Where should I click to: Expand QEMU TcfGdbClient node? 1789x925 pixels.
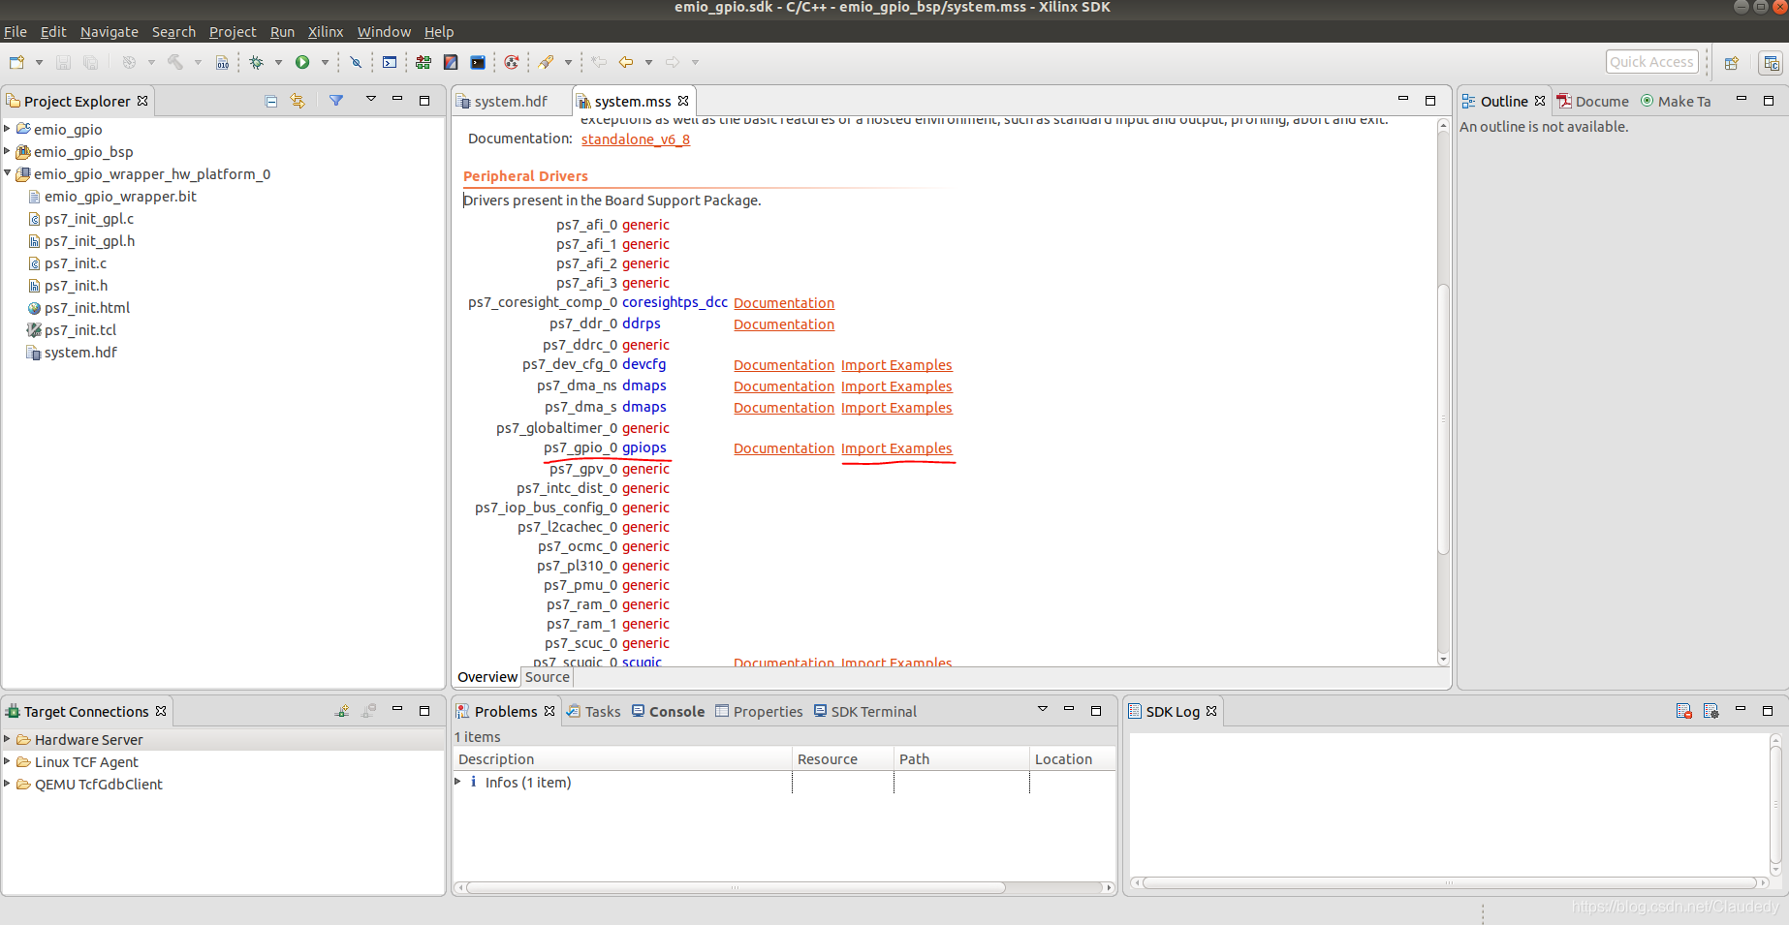(x=7, y=784)
